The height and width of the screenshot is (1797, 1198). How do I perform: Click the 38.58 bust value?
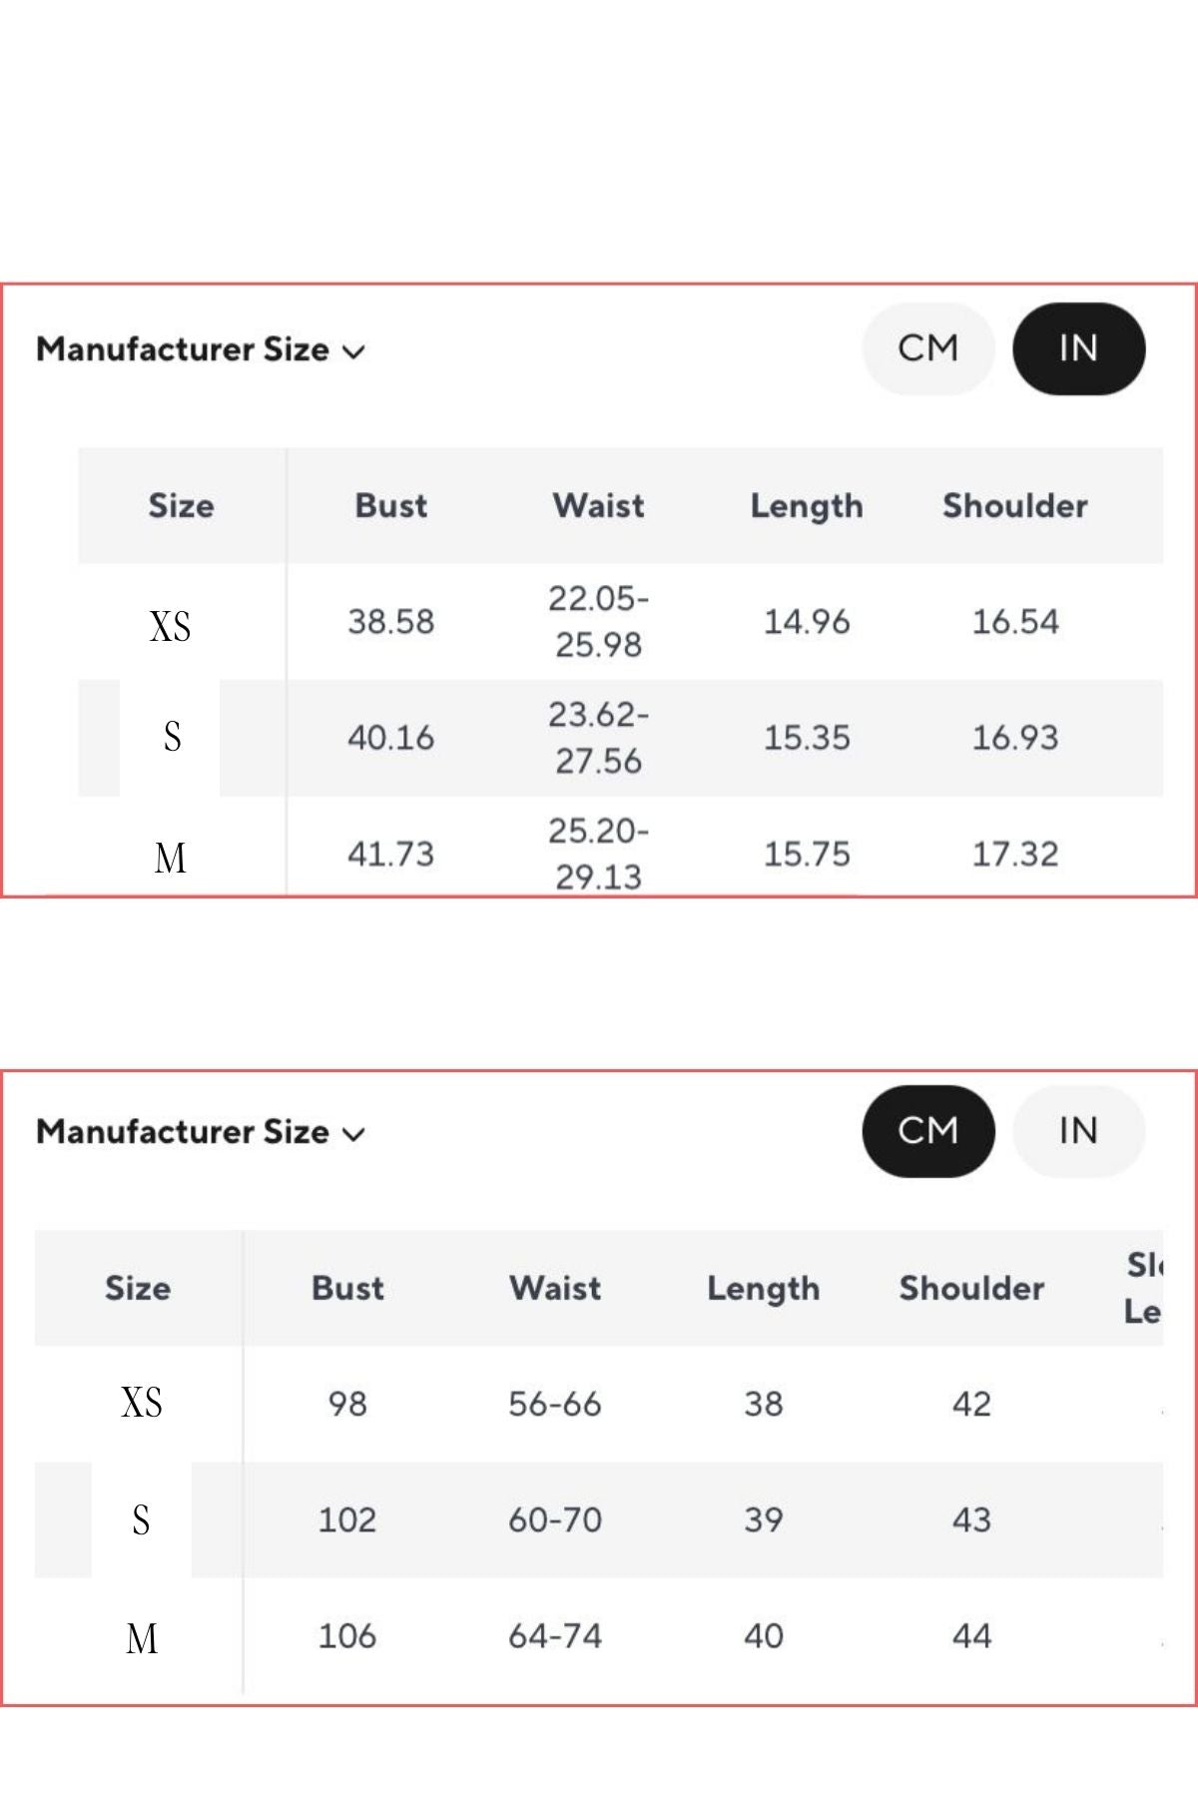click(x=391, y=622)
